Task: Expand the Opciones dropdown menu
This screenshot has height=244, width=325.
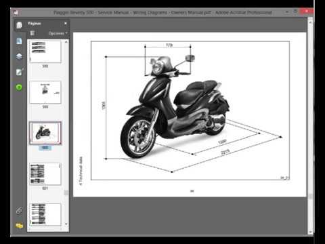Action: 58,33
